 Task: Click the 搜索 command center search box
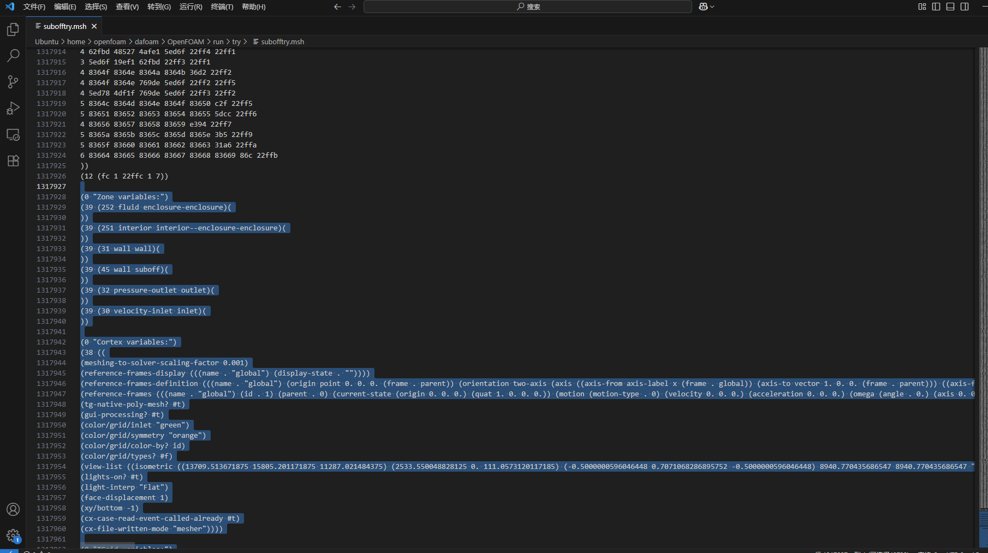(x=527, y=7)
